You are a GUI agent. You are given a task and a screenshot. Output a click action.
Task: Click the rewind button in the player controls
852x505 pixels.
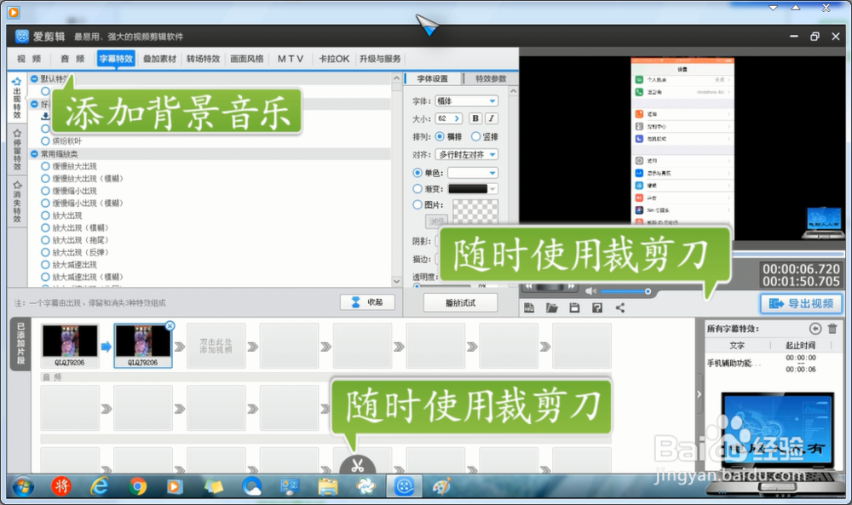pos(528,286)
